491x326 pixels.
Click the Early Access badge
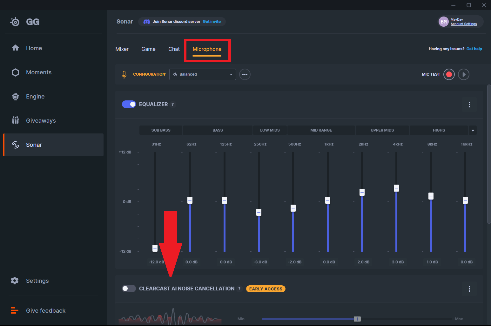tap(266, 289)
